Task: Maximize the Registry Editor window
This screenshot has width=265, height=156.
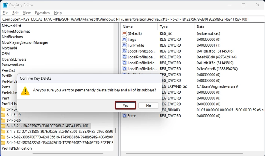Action: click(x=243, y=5)
